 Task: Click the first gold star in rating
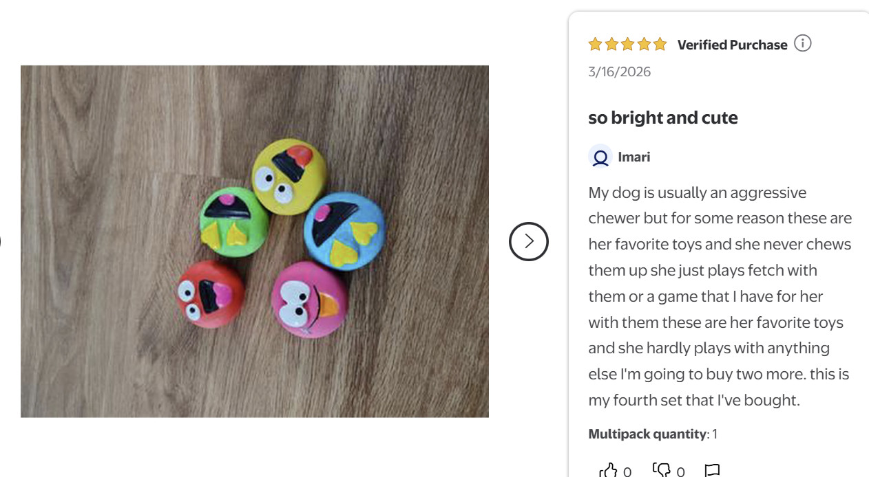pyautogui.click(x=596, y=45)
